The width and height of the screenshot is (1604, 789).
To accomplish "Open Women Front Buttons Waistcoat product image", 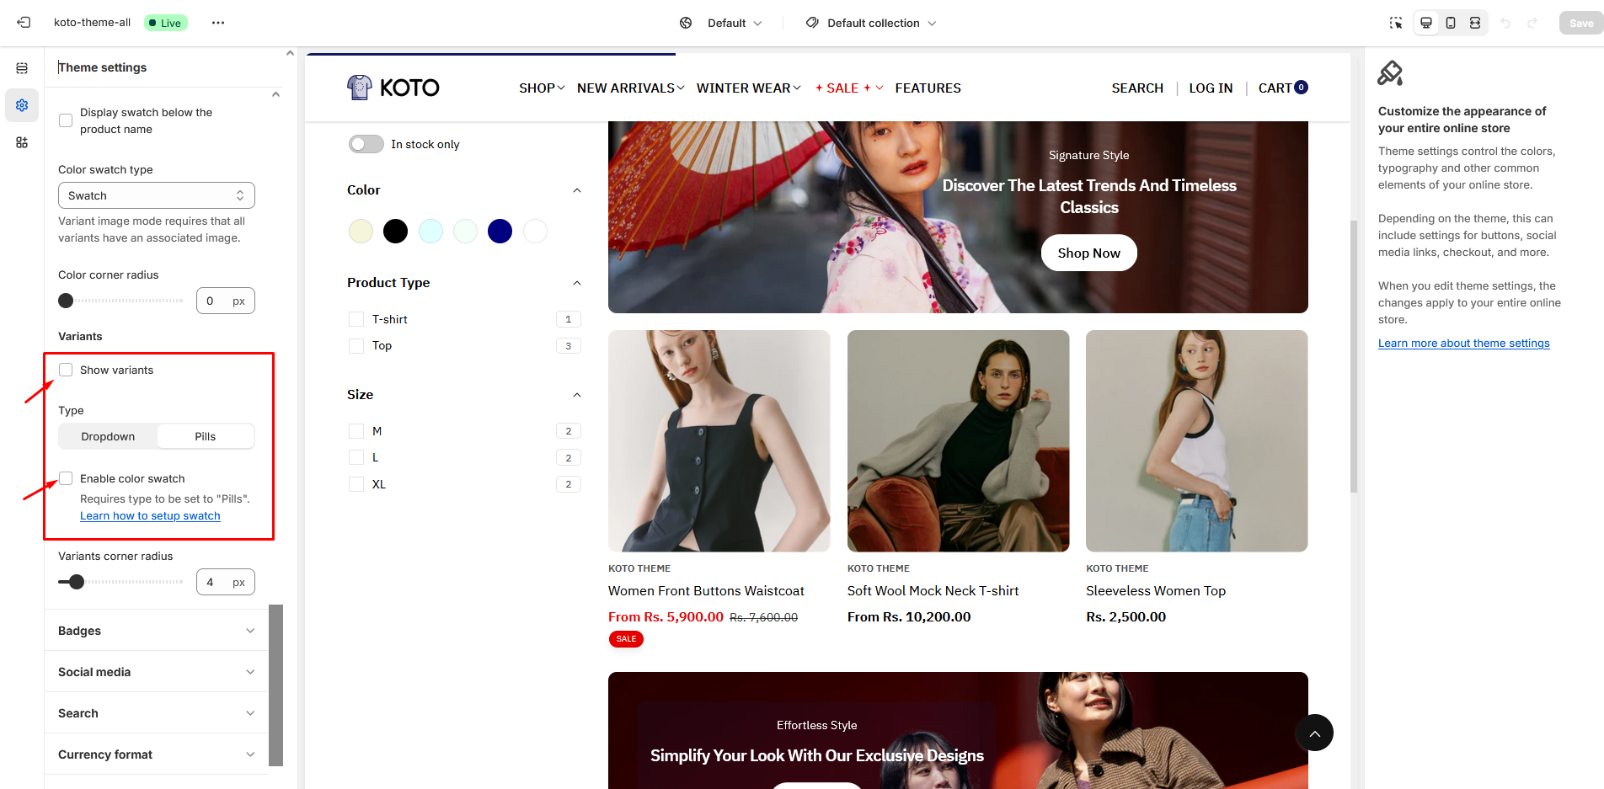I will (719, 440).
